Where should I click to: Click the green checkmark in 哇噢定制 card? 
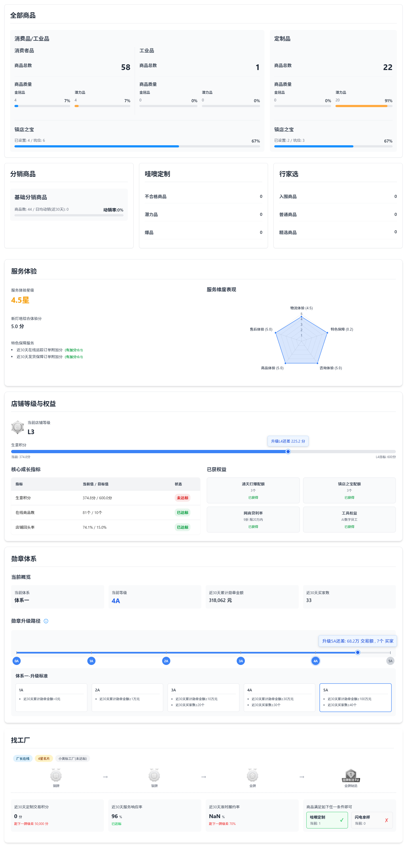click(x=341, y=820)
